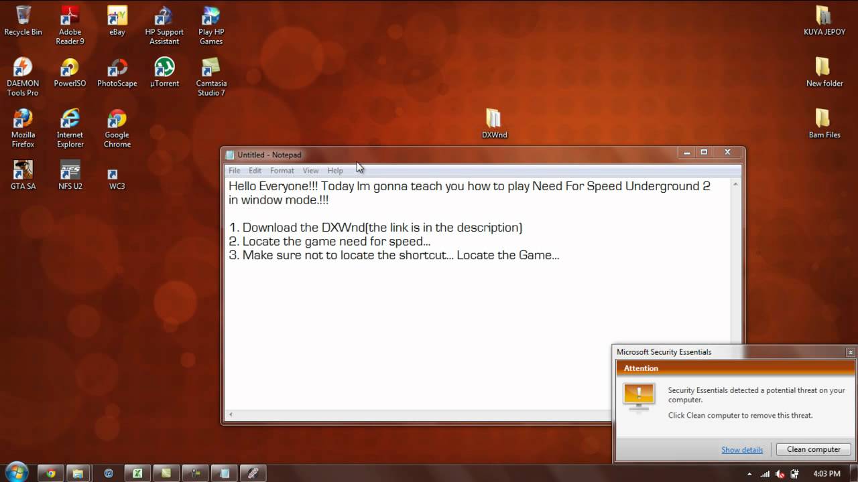Click the 'Untitled - Notepad' title text

[269, 155]
